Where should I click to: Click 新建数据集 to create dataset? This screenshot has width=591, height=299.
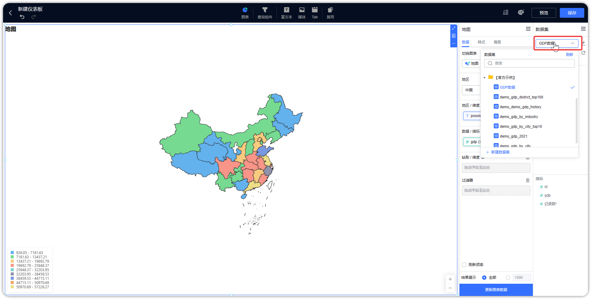(x=498, y=152)
